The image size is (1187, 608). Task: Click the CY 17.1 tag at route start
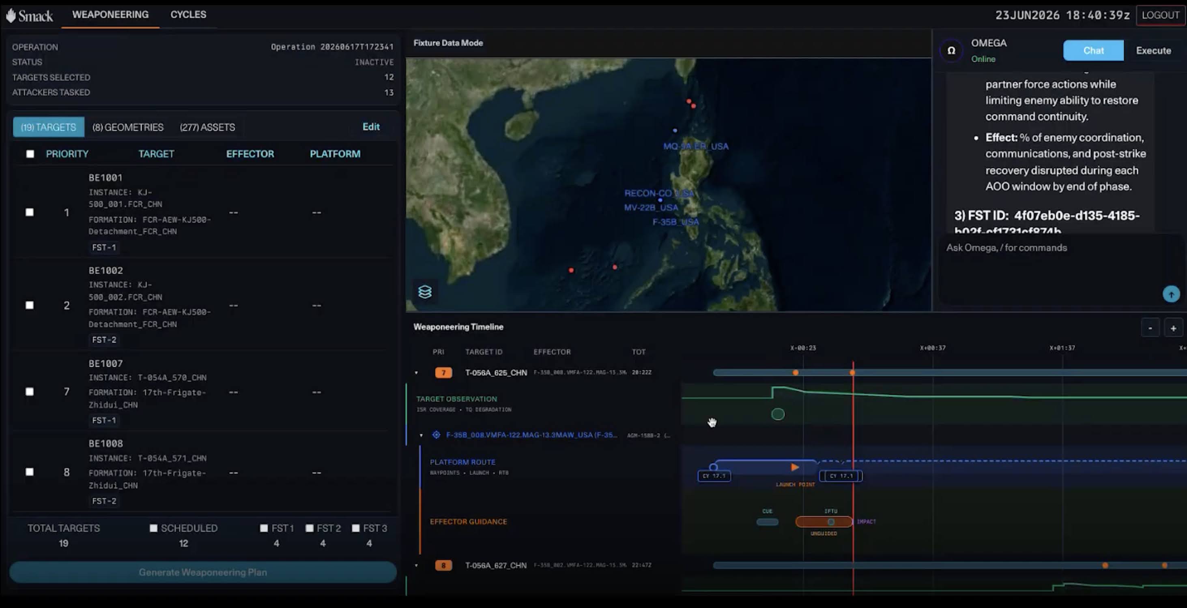(714, 476)
